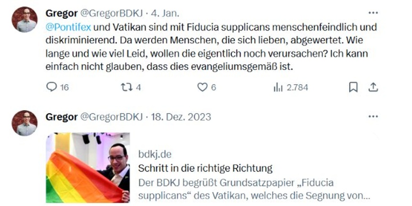
Task: Click Gregor's avatar on the second tweet
Action: pyautogui.click(x=24, y=123)
